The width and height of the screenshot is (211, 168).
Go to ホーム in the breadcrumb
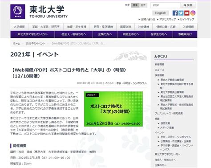(x=16, y=44)
